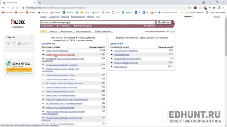
Task: Go back in the browser
Action: tap(3, 8)
